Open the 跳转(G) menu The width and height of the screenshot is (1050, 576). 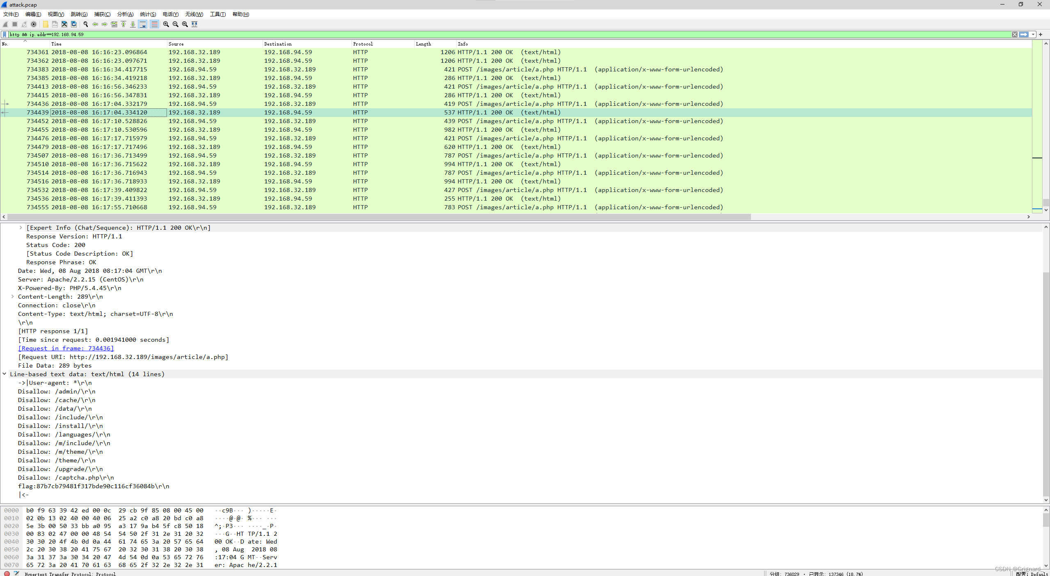pos(79,14)
